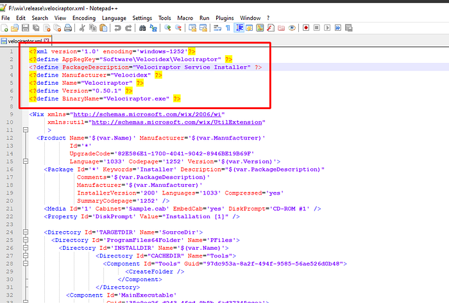Image resolution: width=449 pixels, height=303 pixels.
Task: Stop macro recording square icon
Action: tap(317, 28)
